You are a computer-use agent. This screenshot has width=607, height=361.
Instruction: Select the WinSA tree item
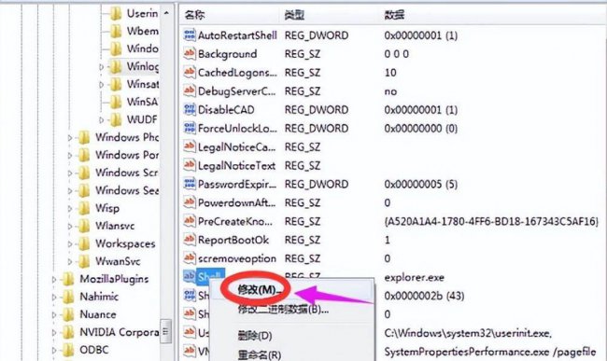[142, 102]
